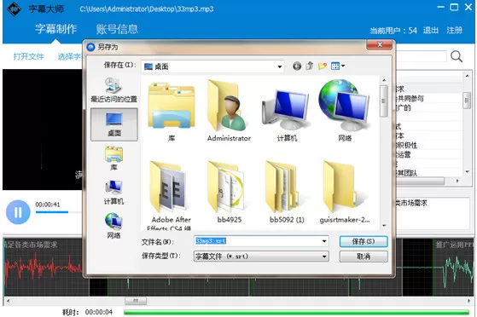Click 打开文件 in the main window
Image resolution: width=477 pixels, height=317 pixels.
tap(29, 56)
